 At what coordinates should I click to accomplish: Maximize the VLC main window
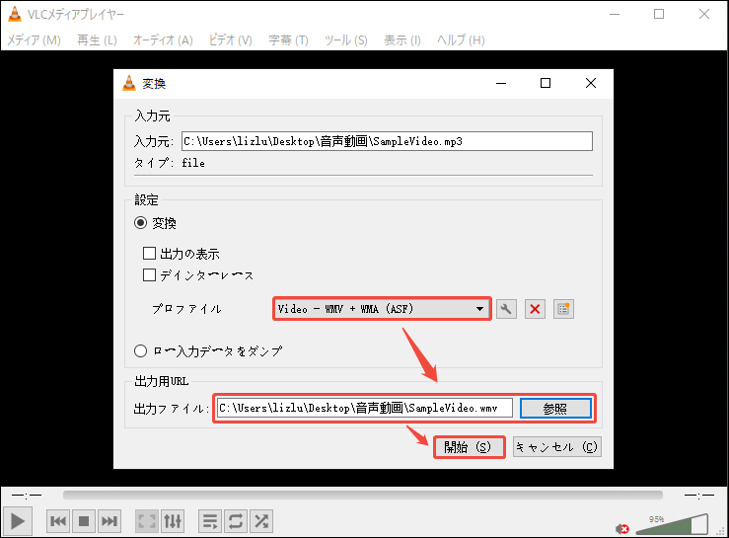click(659, 14)
